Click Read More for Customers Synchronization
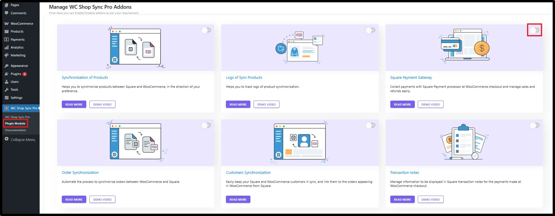Screen dimensions: 555x216 click(x=238, y=199)
